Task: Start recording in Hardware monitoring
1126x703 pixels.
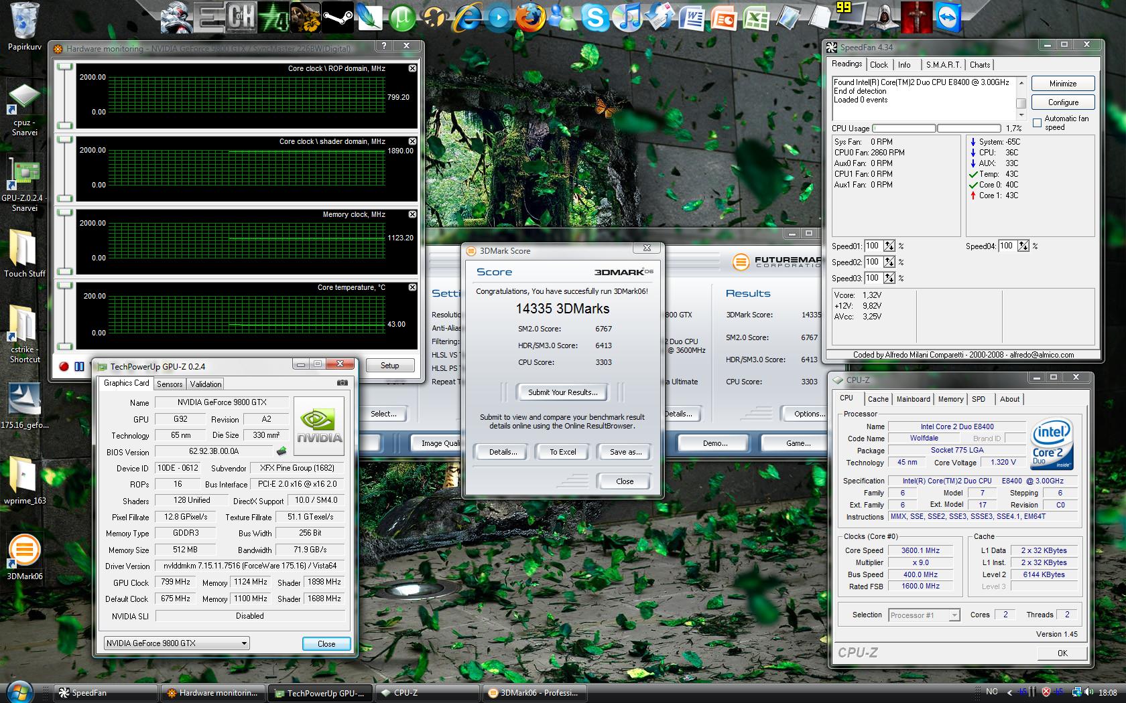Action: tap(64, 366)
